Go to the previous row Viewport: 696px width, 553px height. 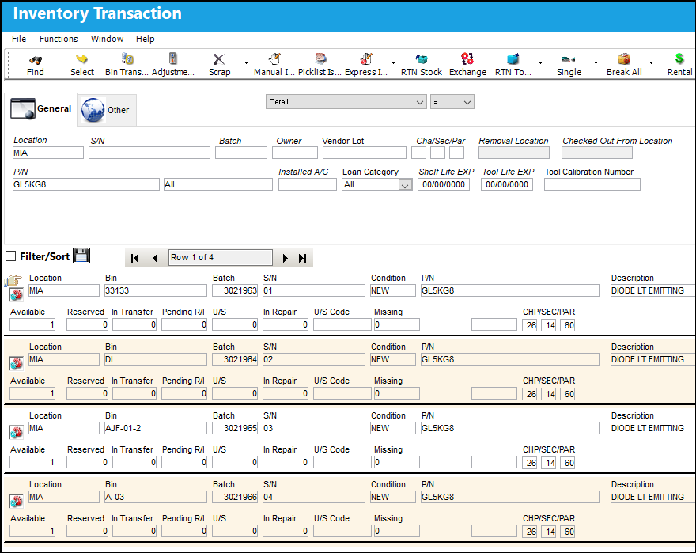(155, 258)
